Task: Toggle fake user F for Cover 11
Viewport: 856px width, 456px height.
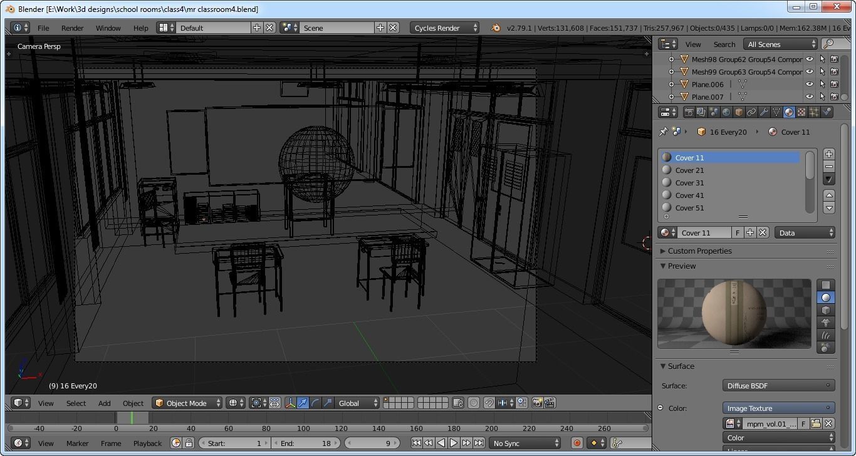Action: click(x=738, y=232)
